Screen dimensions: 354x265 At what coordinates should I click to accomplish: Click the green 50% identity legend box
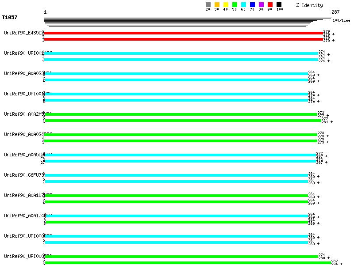click(235, 4)
